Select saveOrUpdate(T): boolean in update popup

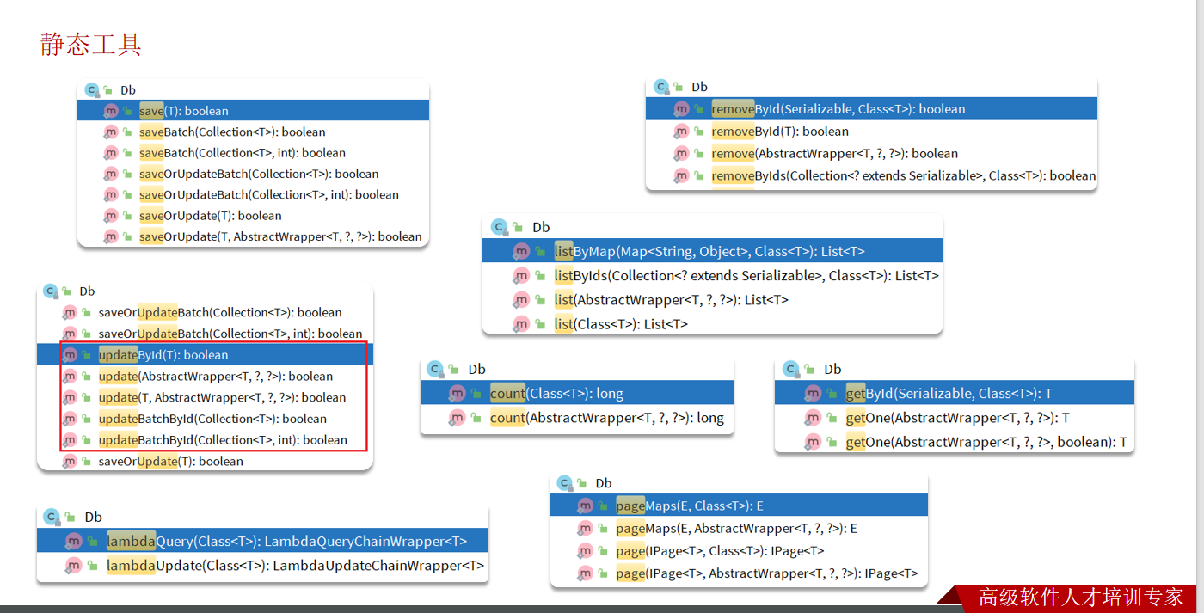point(171,462)
